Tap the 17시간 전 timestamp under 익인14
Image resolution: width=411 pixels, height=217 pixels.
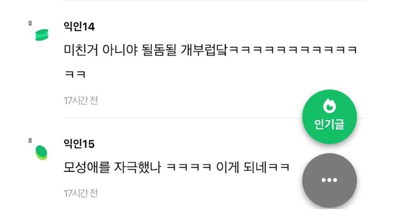click(81, 101)
